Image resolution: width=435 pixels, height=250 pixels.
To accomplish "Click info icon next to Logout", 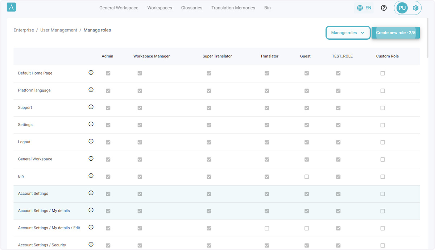I will (x=91, y=141).
